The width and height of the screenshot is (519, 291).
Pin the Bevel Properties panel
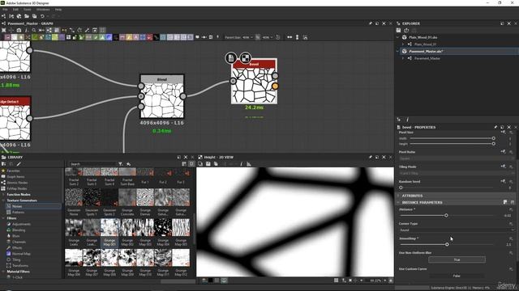pos(495,127)
